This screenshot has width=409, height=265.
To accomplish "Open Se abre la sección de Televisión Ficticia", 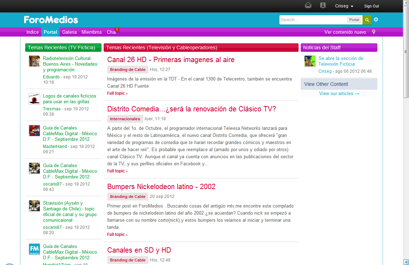I will pyautogui.click(x=341, y=61).
